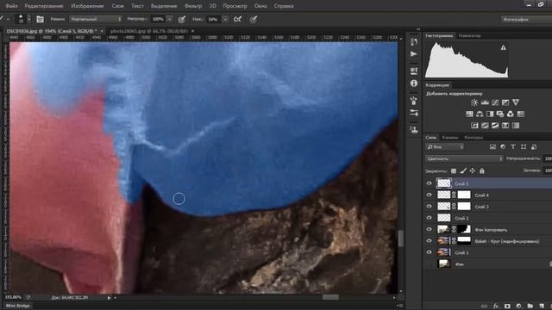Enable airbrush mode icon
Image resolution: width=552 pixels, height=310 pixels.
[238, 19]
